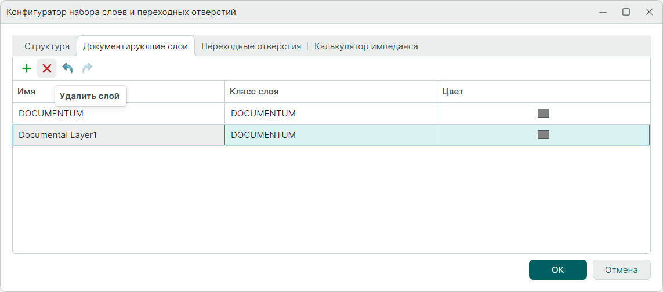
Task: Select the DOCUMENTUM layer name cell
Action: pyautogui.click(x=51, y=114)
